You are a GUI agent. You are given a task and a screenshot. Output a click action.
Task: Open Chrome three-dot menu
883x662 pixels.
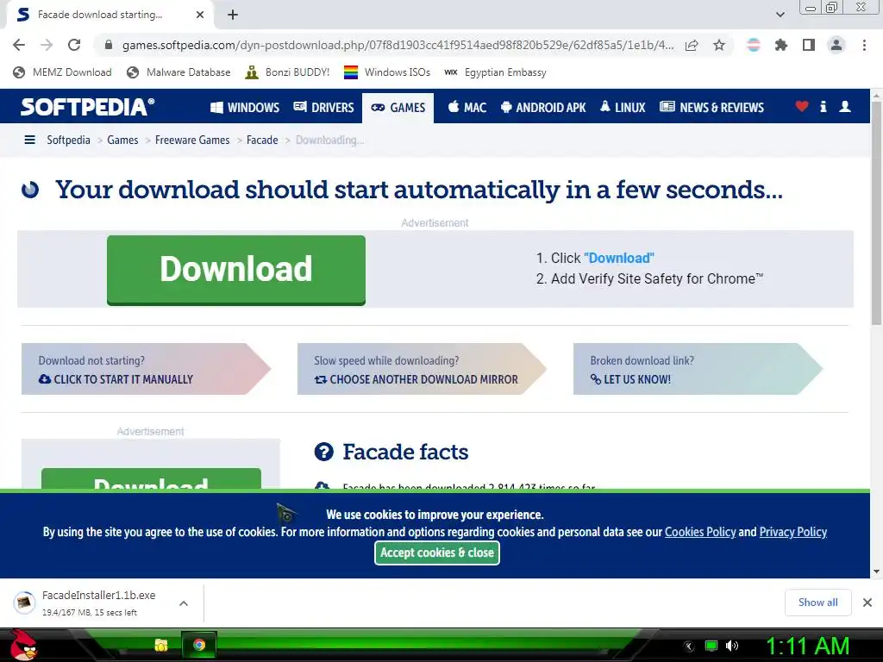click(864, 45)
